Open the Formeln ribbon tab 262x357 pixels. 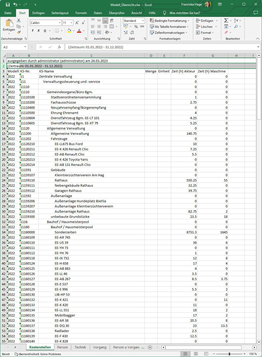coord(81,13)
